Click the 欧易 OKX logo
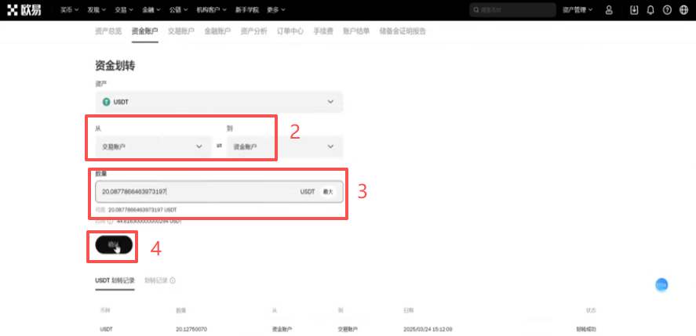 pyautogui.click(x=24, y=9)
